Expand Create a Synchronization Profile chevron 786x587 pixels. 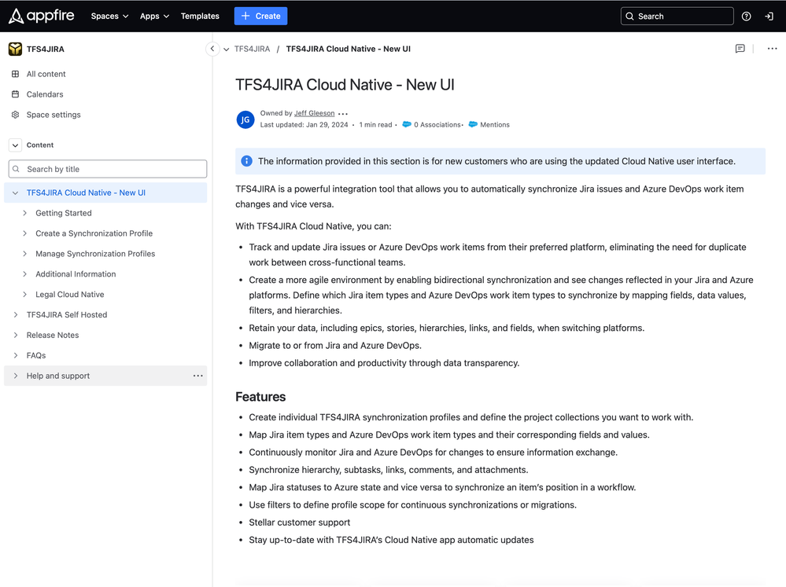point(24,233)
